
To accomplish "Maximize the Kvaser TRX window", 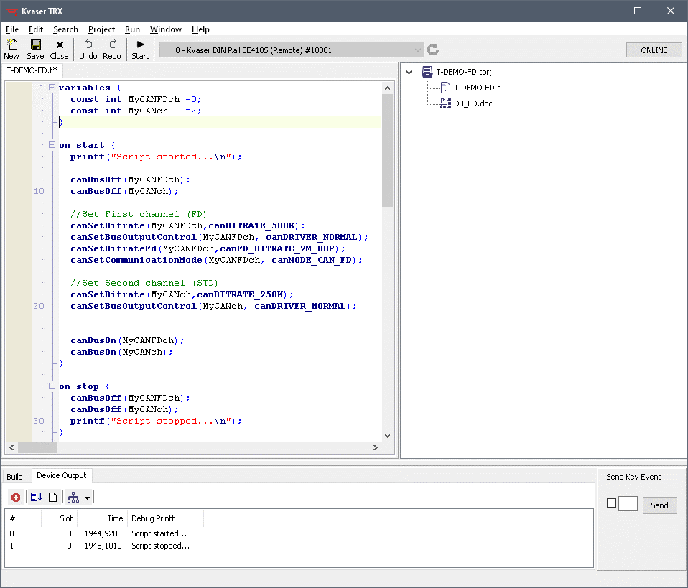I will click(638, 11).
